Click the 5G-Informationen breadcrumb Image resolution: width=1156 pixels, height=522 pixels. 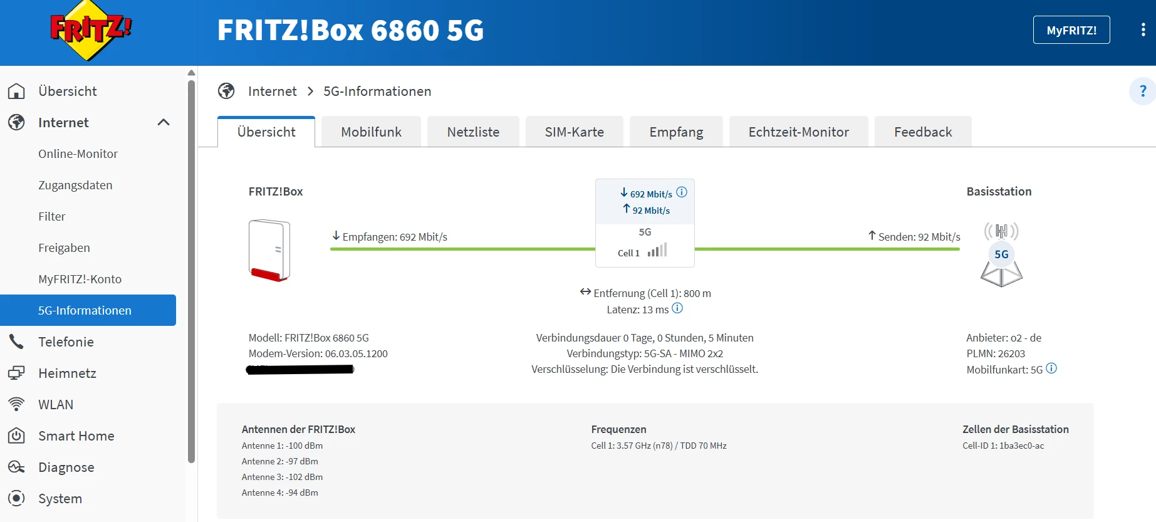[x=377, y=91]
